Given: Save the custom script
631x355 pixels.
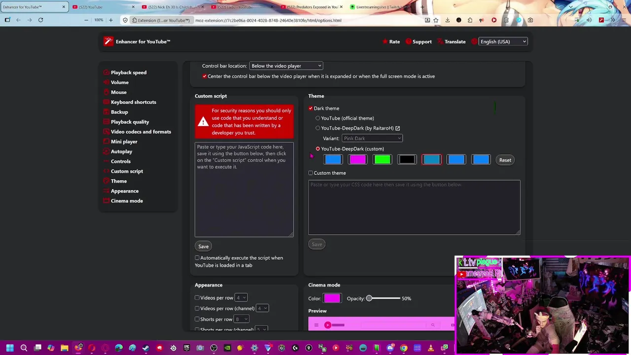Looking at the screenshot, I should pos(204,247).
